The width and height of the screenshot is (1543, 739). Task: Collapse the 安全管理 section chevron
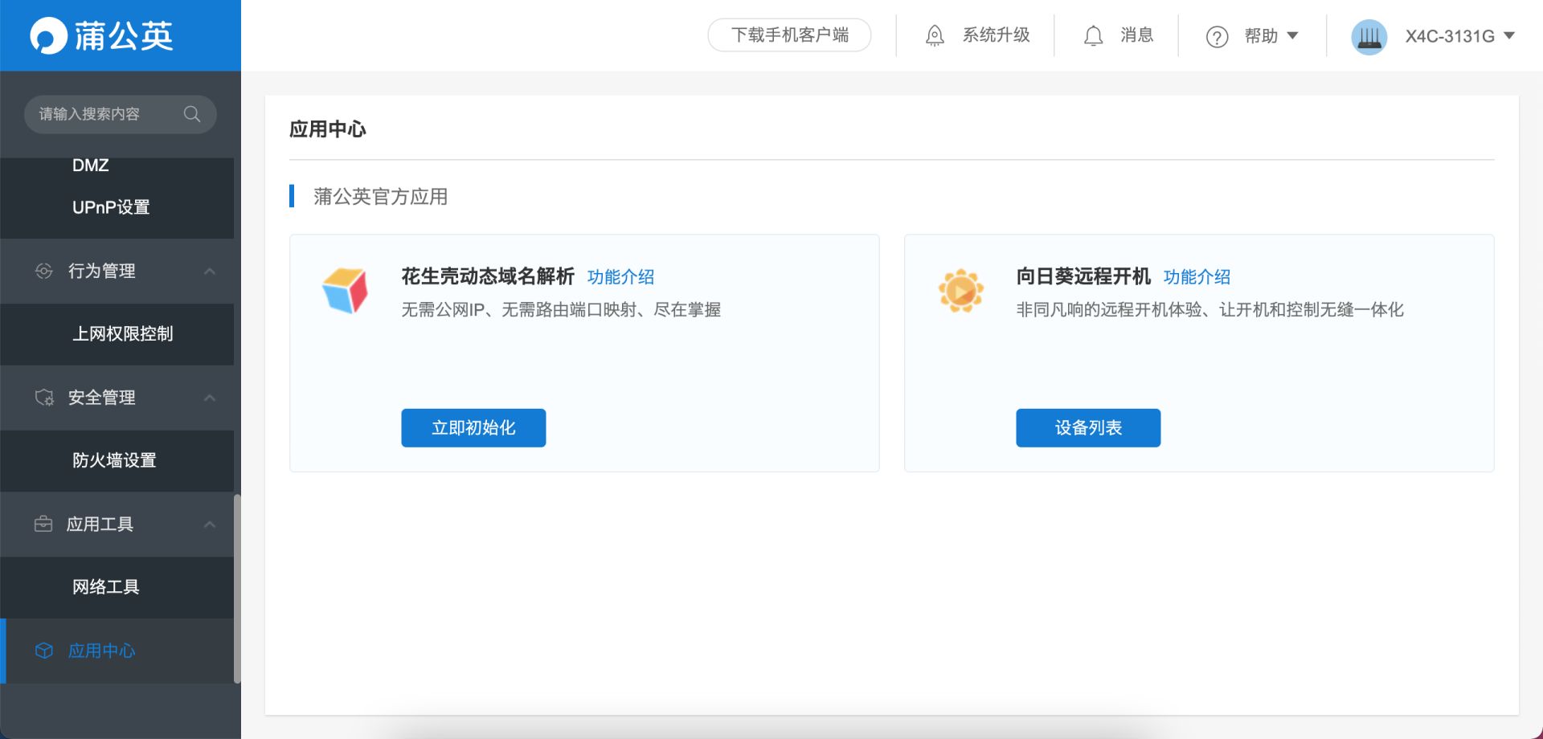(210, 398)
